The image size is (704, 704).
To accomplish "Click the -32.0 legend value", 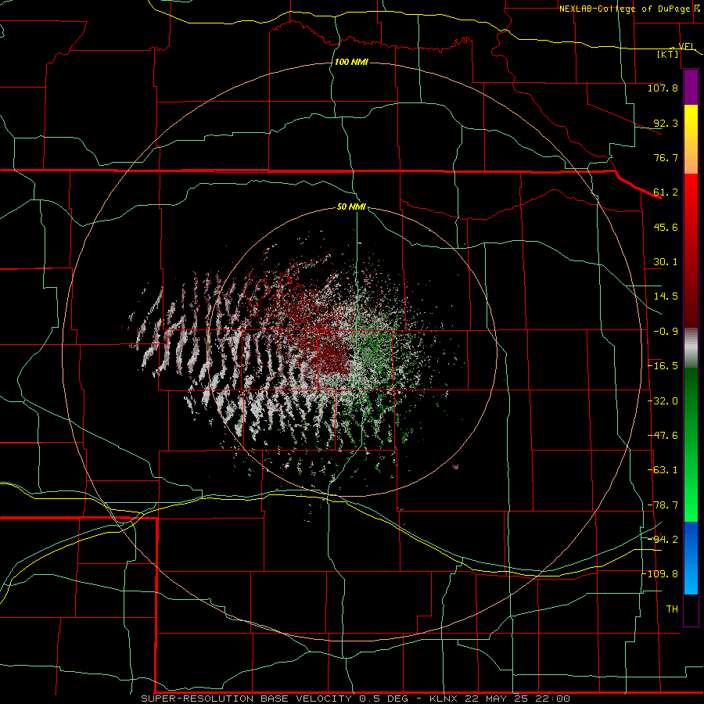I will (663, 401).
